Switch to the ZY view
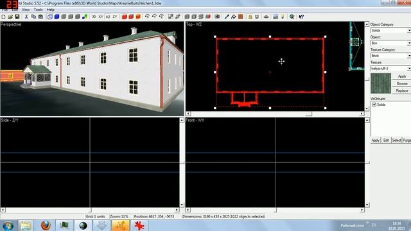Image resolution: width=411 pixels, height=231 pixels. [x=115, y=17]
